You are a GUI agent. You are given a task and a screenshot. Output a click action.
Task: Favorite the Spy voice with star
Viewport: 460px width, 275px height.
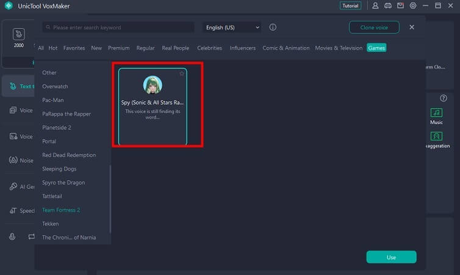[182, 73]
